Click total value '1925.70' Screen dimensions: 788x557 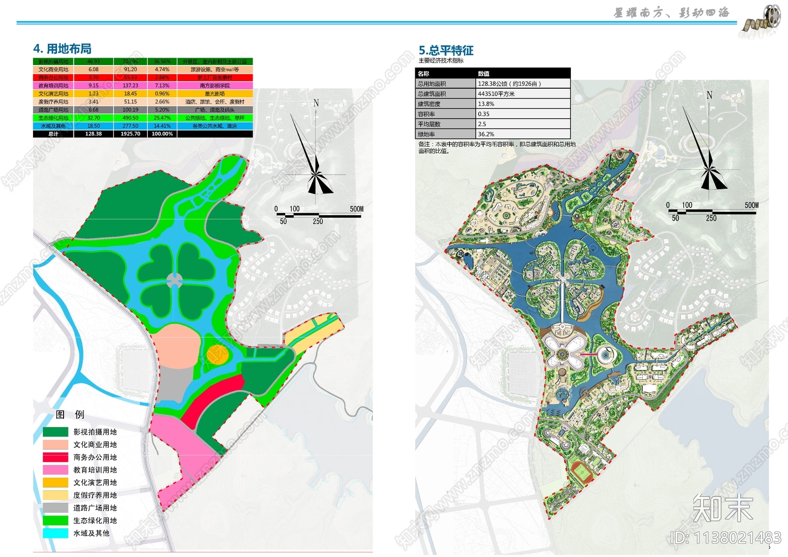(131, 134)
